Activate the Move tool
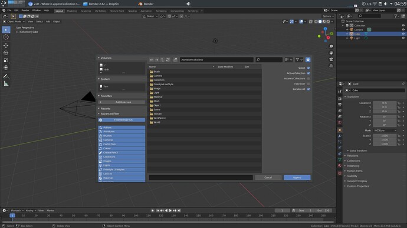This screenshot has height=228, width=407. [6, 45]
